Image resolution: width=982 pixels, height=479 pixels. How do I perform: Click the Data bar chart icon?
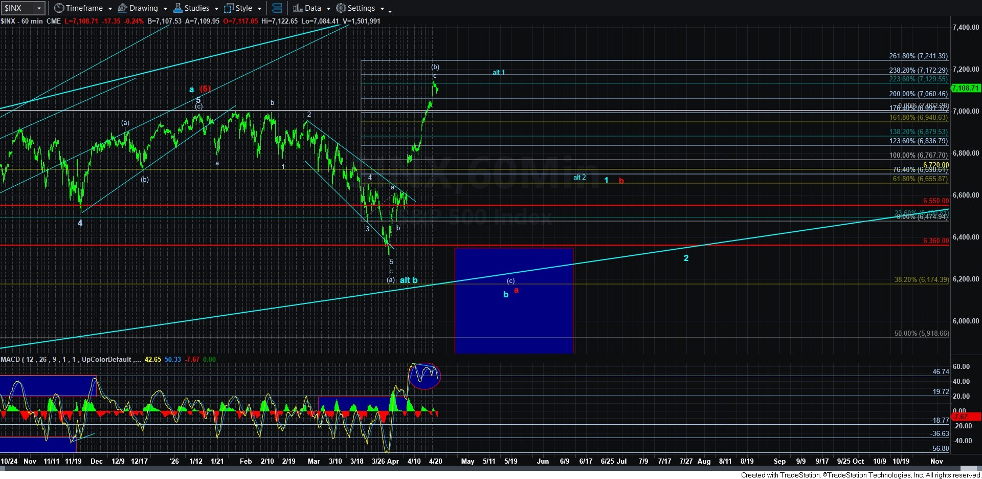(298, 8)
